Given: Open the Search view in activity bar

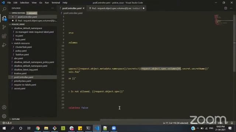Looking at the screenshot, I should click(x=4, y=9).
